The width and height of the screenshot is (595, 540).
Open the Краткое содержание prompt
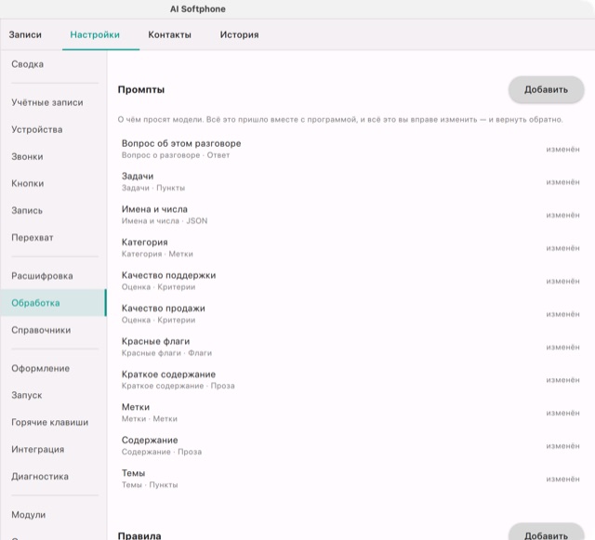click(x=350, y=380)
